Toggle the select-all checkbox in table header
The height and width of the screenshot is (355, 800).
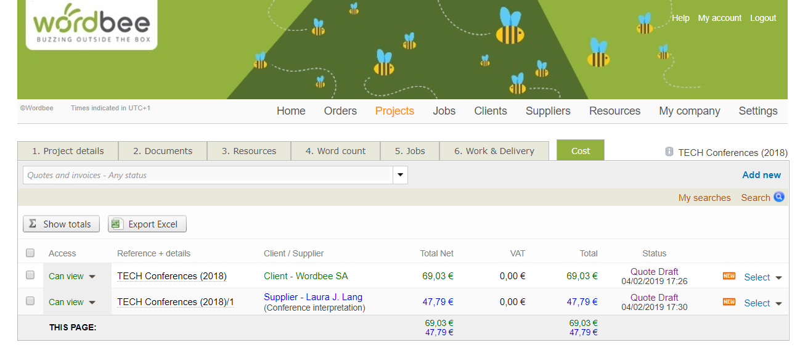pyautogui.click(x=30, y=253)
